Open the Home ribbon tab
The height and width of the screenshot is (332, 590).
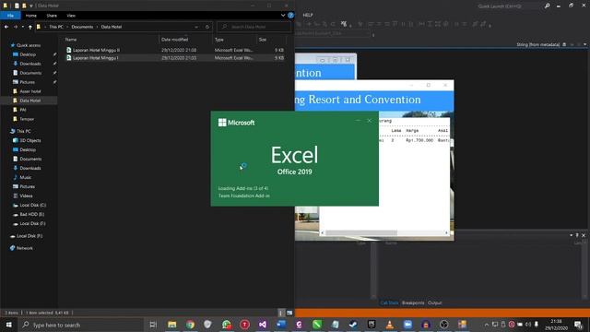30,16
